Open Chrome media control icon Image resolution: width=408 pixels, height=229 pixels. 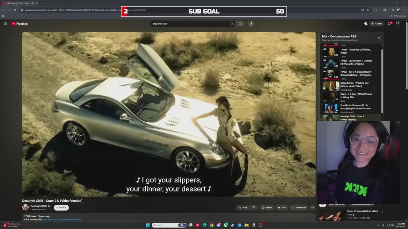pyautogui.click(x=393, y=10)
